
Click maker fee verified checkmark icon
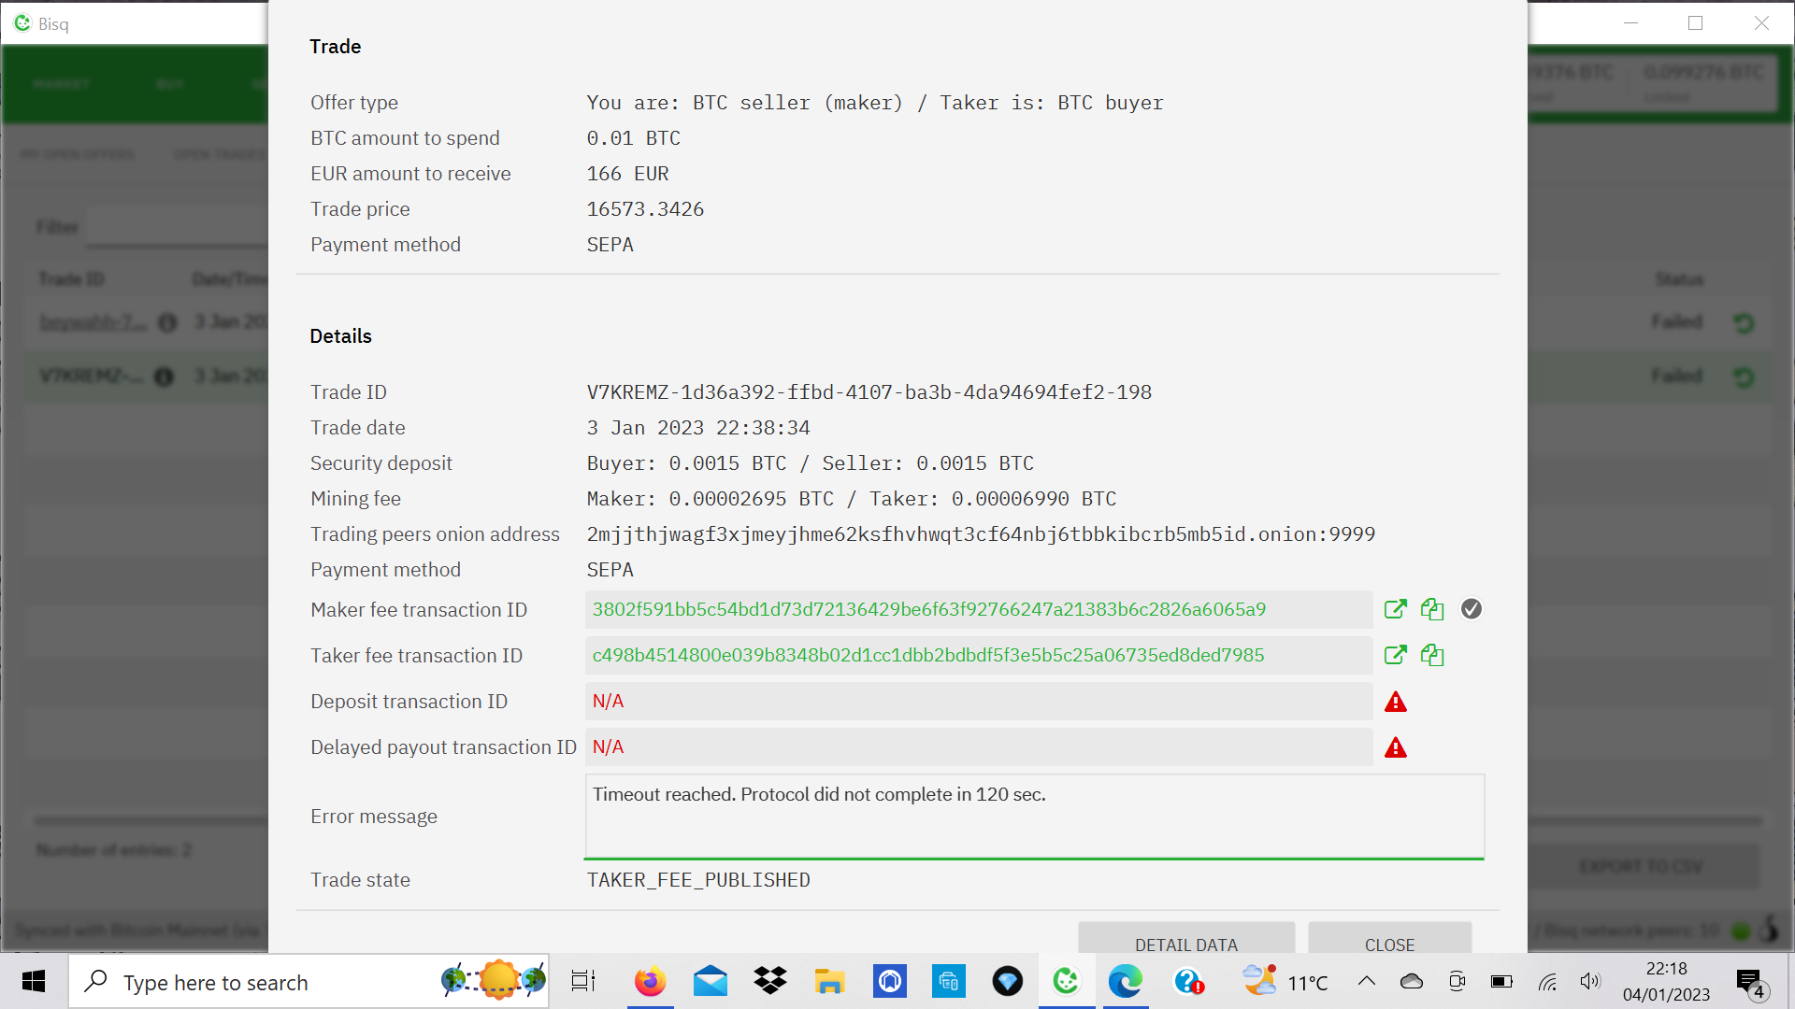[x=1471, y=609]
